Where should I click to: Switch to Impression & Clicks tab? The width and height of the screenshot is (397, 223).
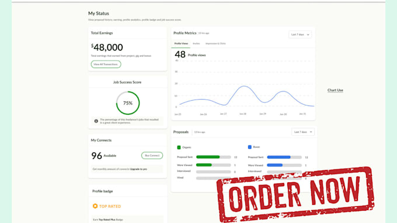(x=215, y=44)
